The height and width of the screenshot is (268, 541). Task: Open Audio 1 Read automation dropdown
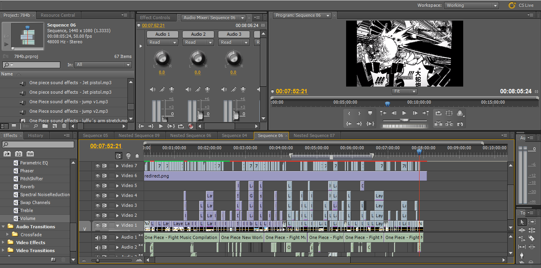(162, 42)
